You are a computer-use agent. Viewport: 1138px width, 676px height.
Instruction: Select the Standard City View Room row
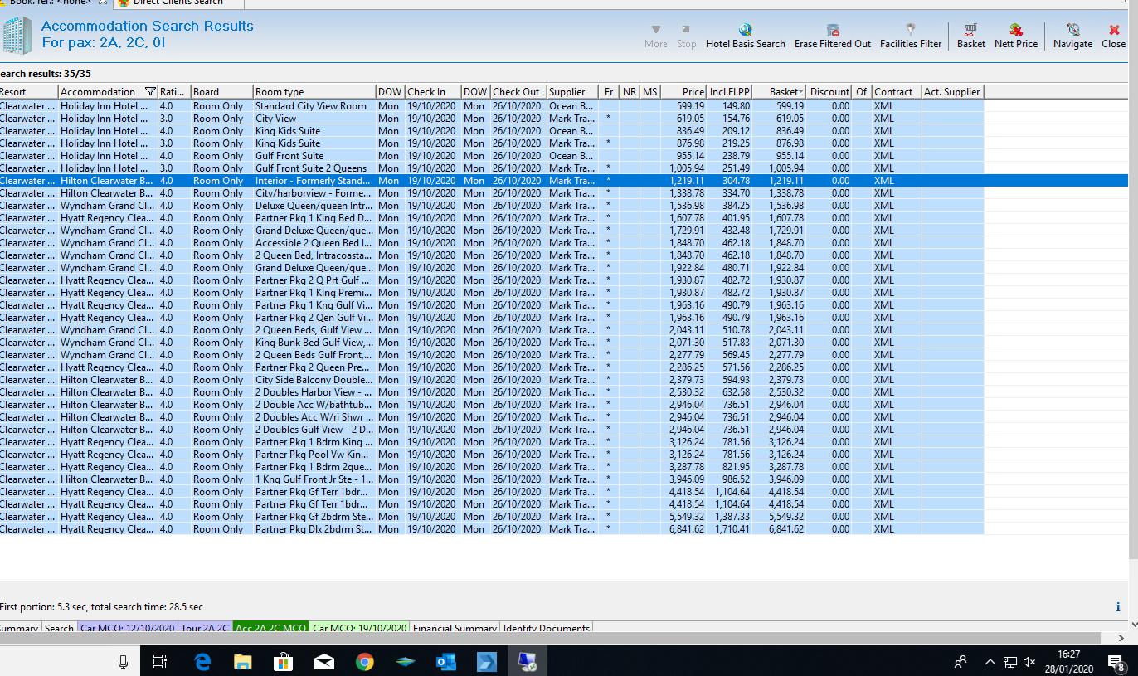point(492,106)
